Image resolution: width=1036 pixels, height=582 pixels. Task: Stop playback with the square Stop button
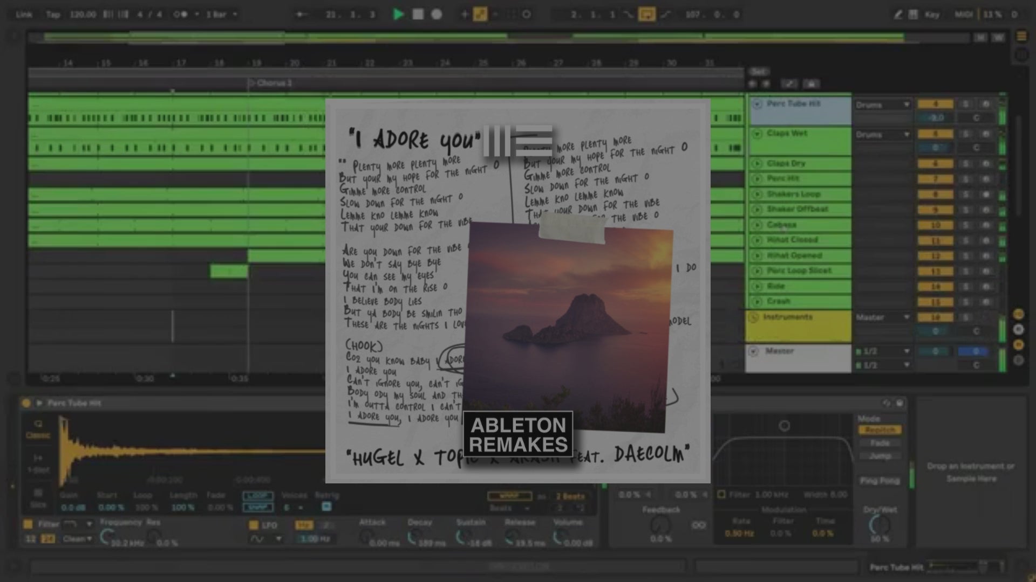click(418, 15)
